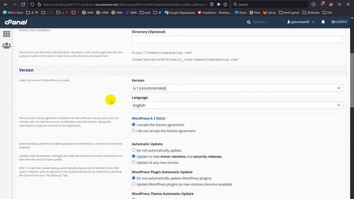Open the GitLab bookmark
Image resolution: width=354 pixels, height=199 pixels.
269,13
